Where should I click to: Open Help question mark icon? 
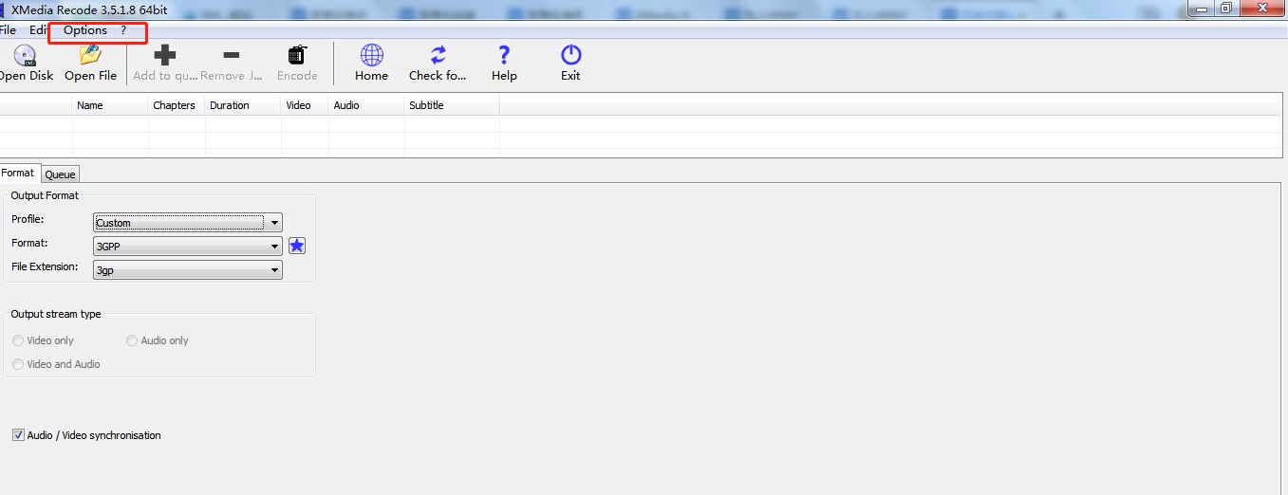[x=504, y=55]
